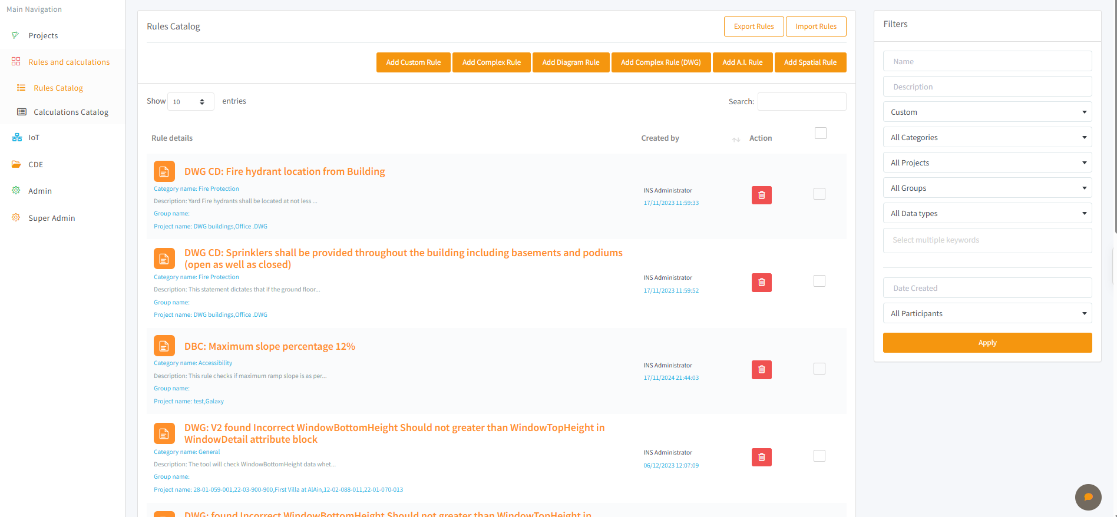This screenshot has width=1117, height=517.
Task: Click the Add Spatial Rule button
Action: pos(811,62)
